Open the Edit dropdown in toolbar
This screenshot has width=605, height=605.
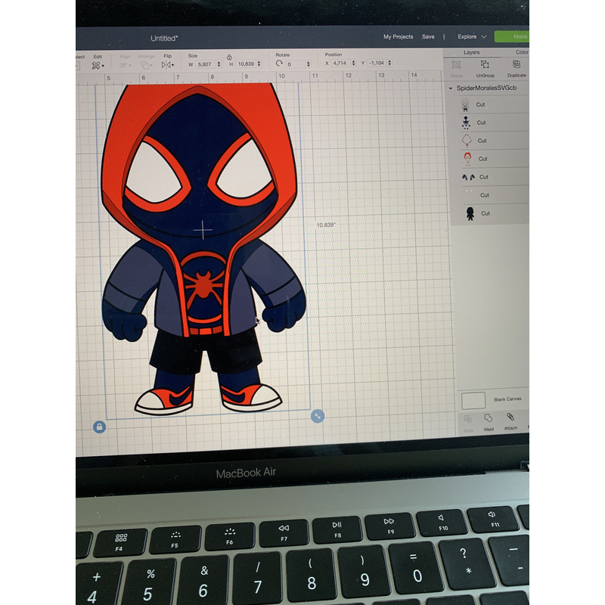(x=98, y=66)
